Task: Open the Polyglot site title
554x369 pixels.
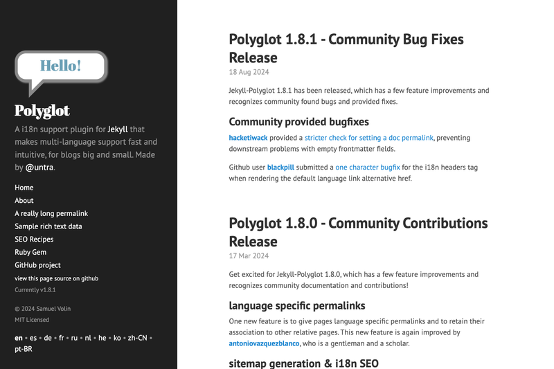Action: pos(42,111)
